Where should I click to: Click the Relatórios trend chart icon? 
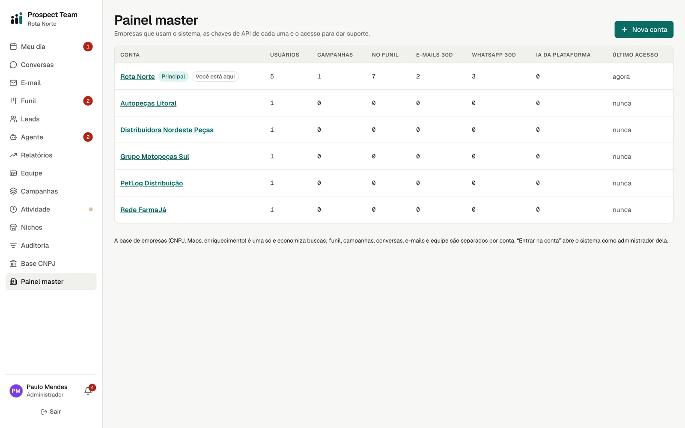pyautogui.click(x=13, y=155)
